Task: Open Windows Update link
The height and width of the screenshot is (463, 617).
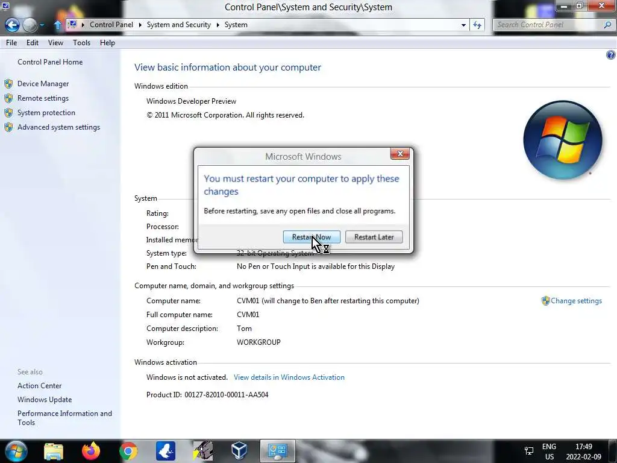Action: tap(45, 400)
